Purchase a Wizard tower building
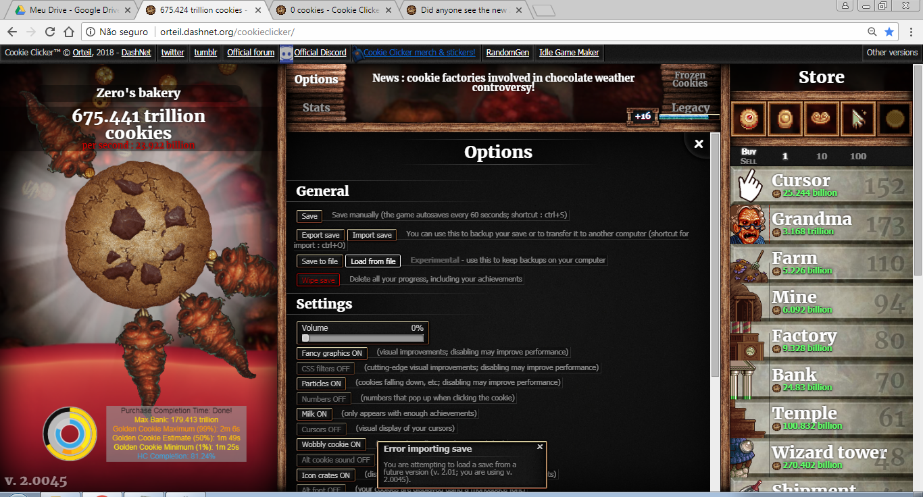The height and width of the screenshot is (497, 923). [x=820, y=458]
